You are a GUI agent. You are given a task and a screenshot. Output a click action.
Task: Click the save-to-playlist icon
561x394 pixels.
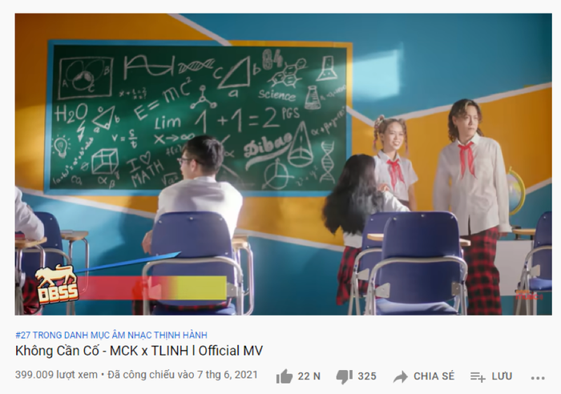pyautogui.click(x=478, y=377)
